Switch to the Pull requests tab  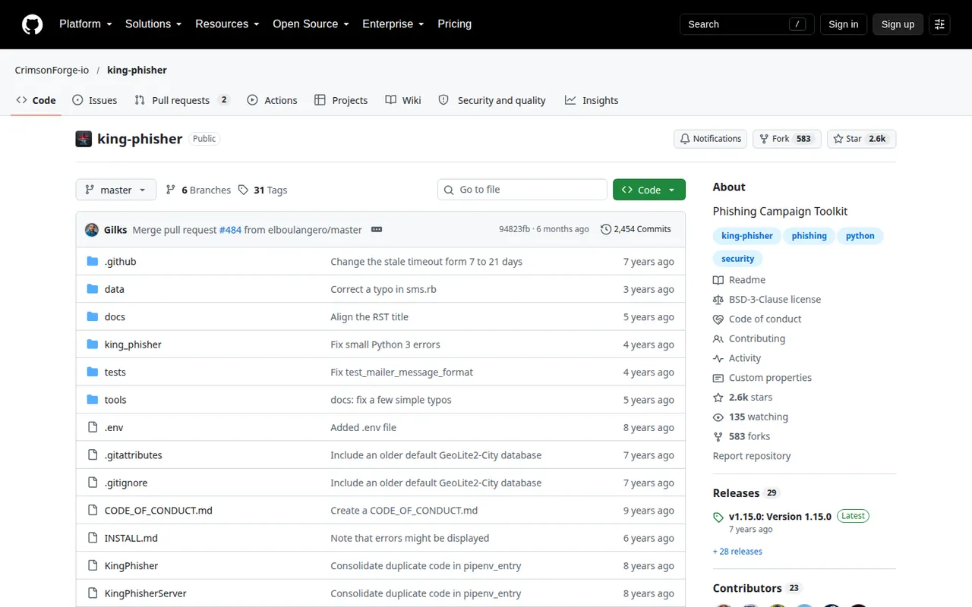pyautogui.click(x=182, y=100)
